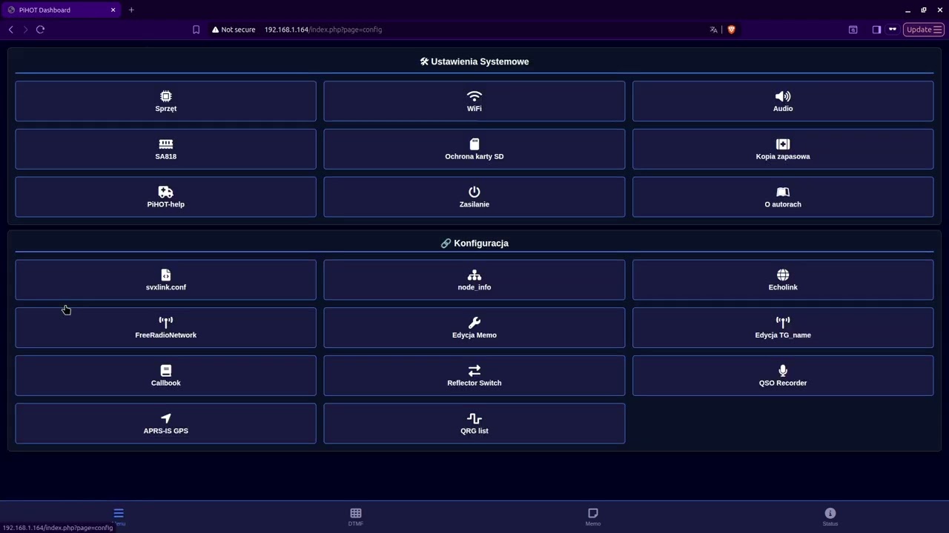Open Ochrona karty SD tile
The width and height of the screenshot is (949, 533).
click(x=474, y=149)
